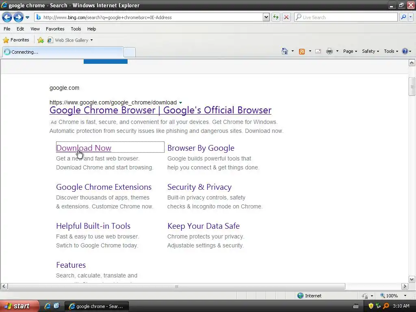Open the Windows start button
416x312 pixels.
click(x=19, y=306)
